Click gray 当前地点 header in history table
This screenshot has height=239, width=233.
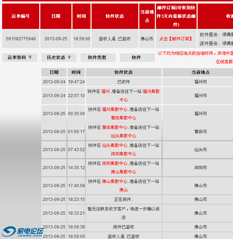[x=200, y=72]
